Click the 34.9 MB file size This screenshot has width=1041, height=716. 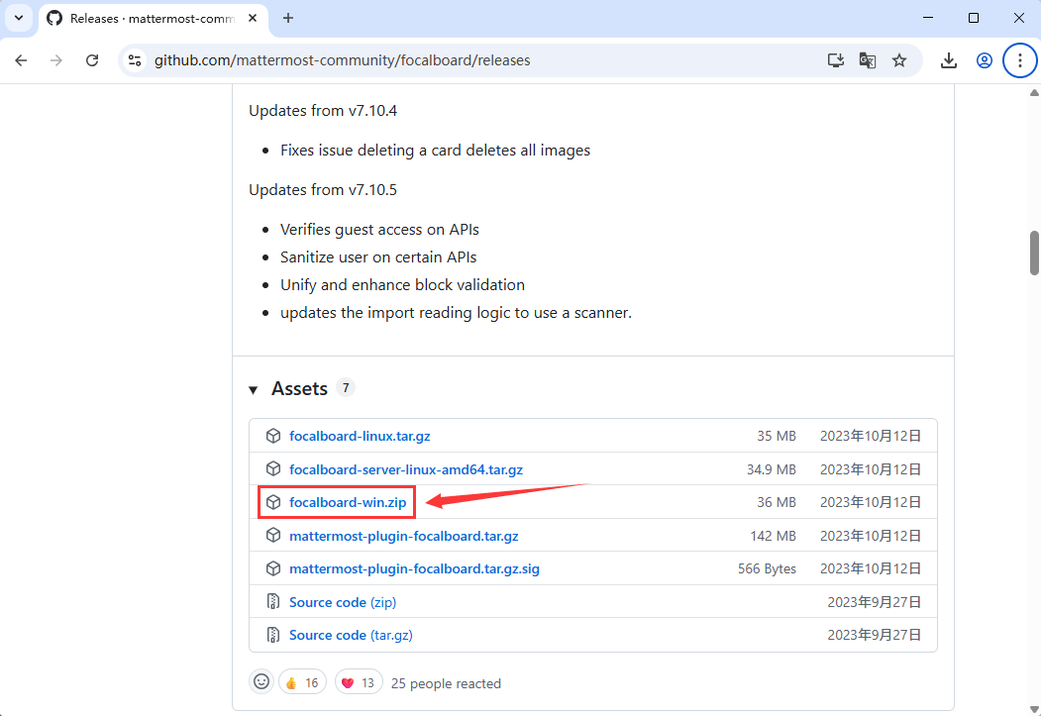(x=771, y=469)
